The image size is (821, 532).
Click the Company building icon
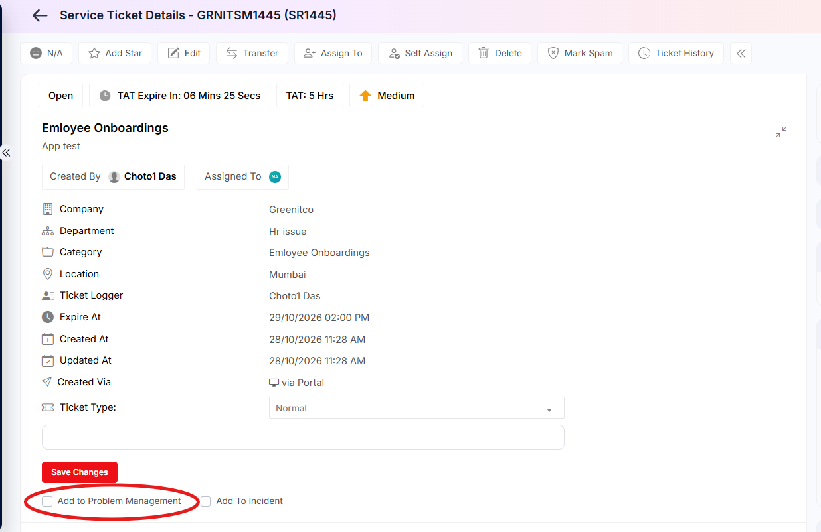[x=47, y=209]
